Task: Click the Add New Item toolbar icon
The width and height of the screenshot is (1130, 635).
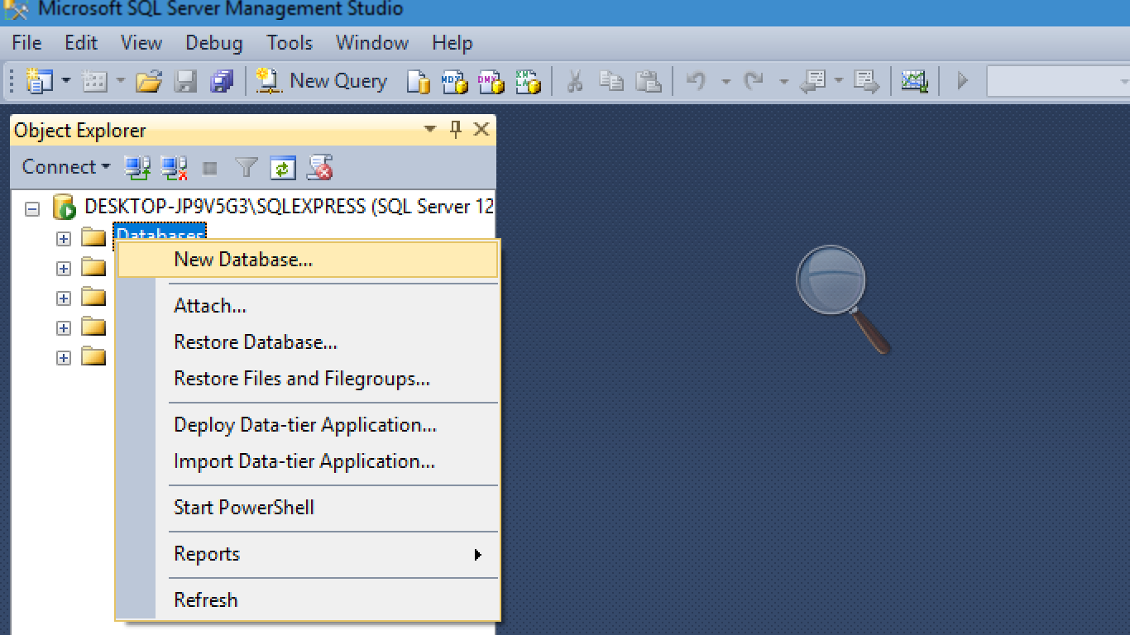Action: pyautogui.click(x=95, y=81)
